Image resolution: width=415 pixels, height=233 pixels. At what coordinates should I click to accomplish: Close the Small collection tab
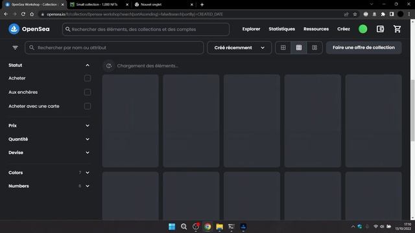tap(127, 5)
